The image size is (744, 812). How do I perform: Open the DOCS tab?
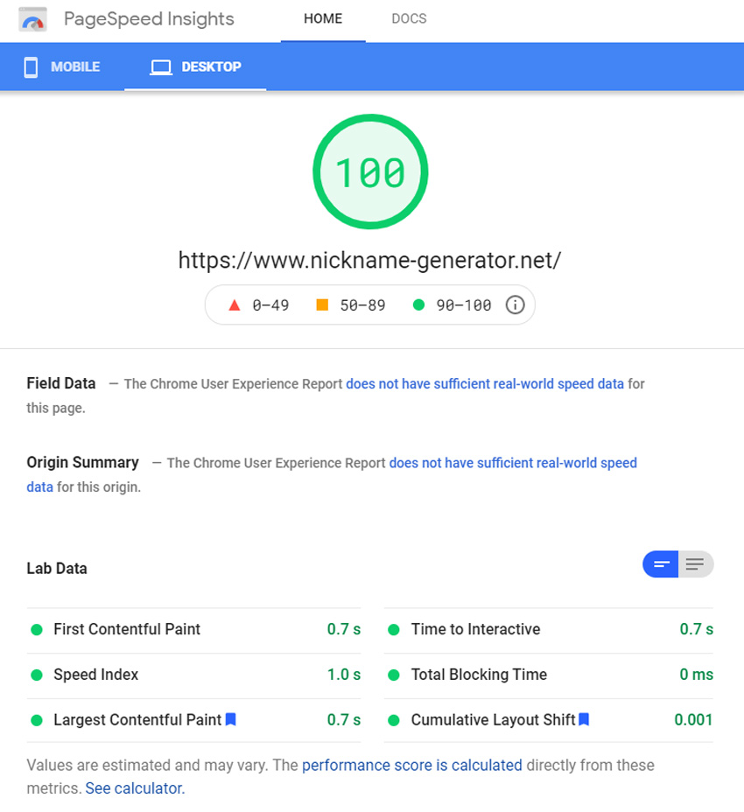tap(409, 19)
